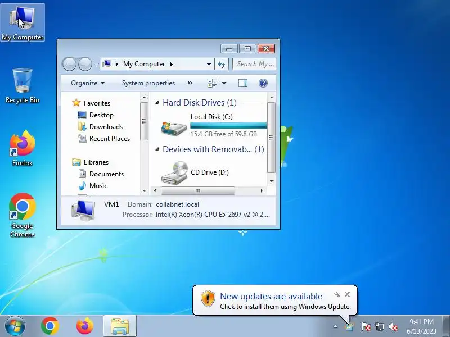The image size is (450, 337).
Task: Click the muted volume tray icon
Action: point(393,326)
